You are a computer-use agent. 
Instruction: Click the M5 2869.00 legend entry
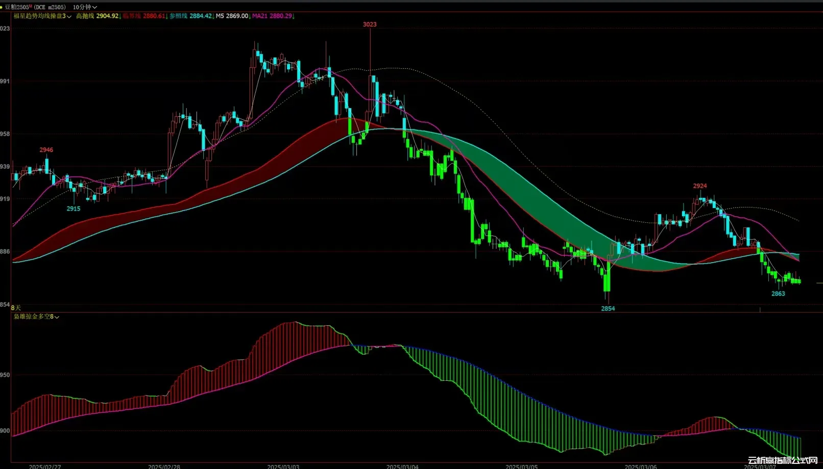tap(232, 16)
